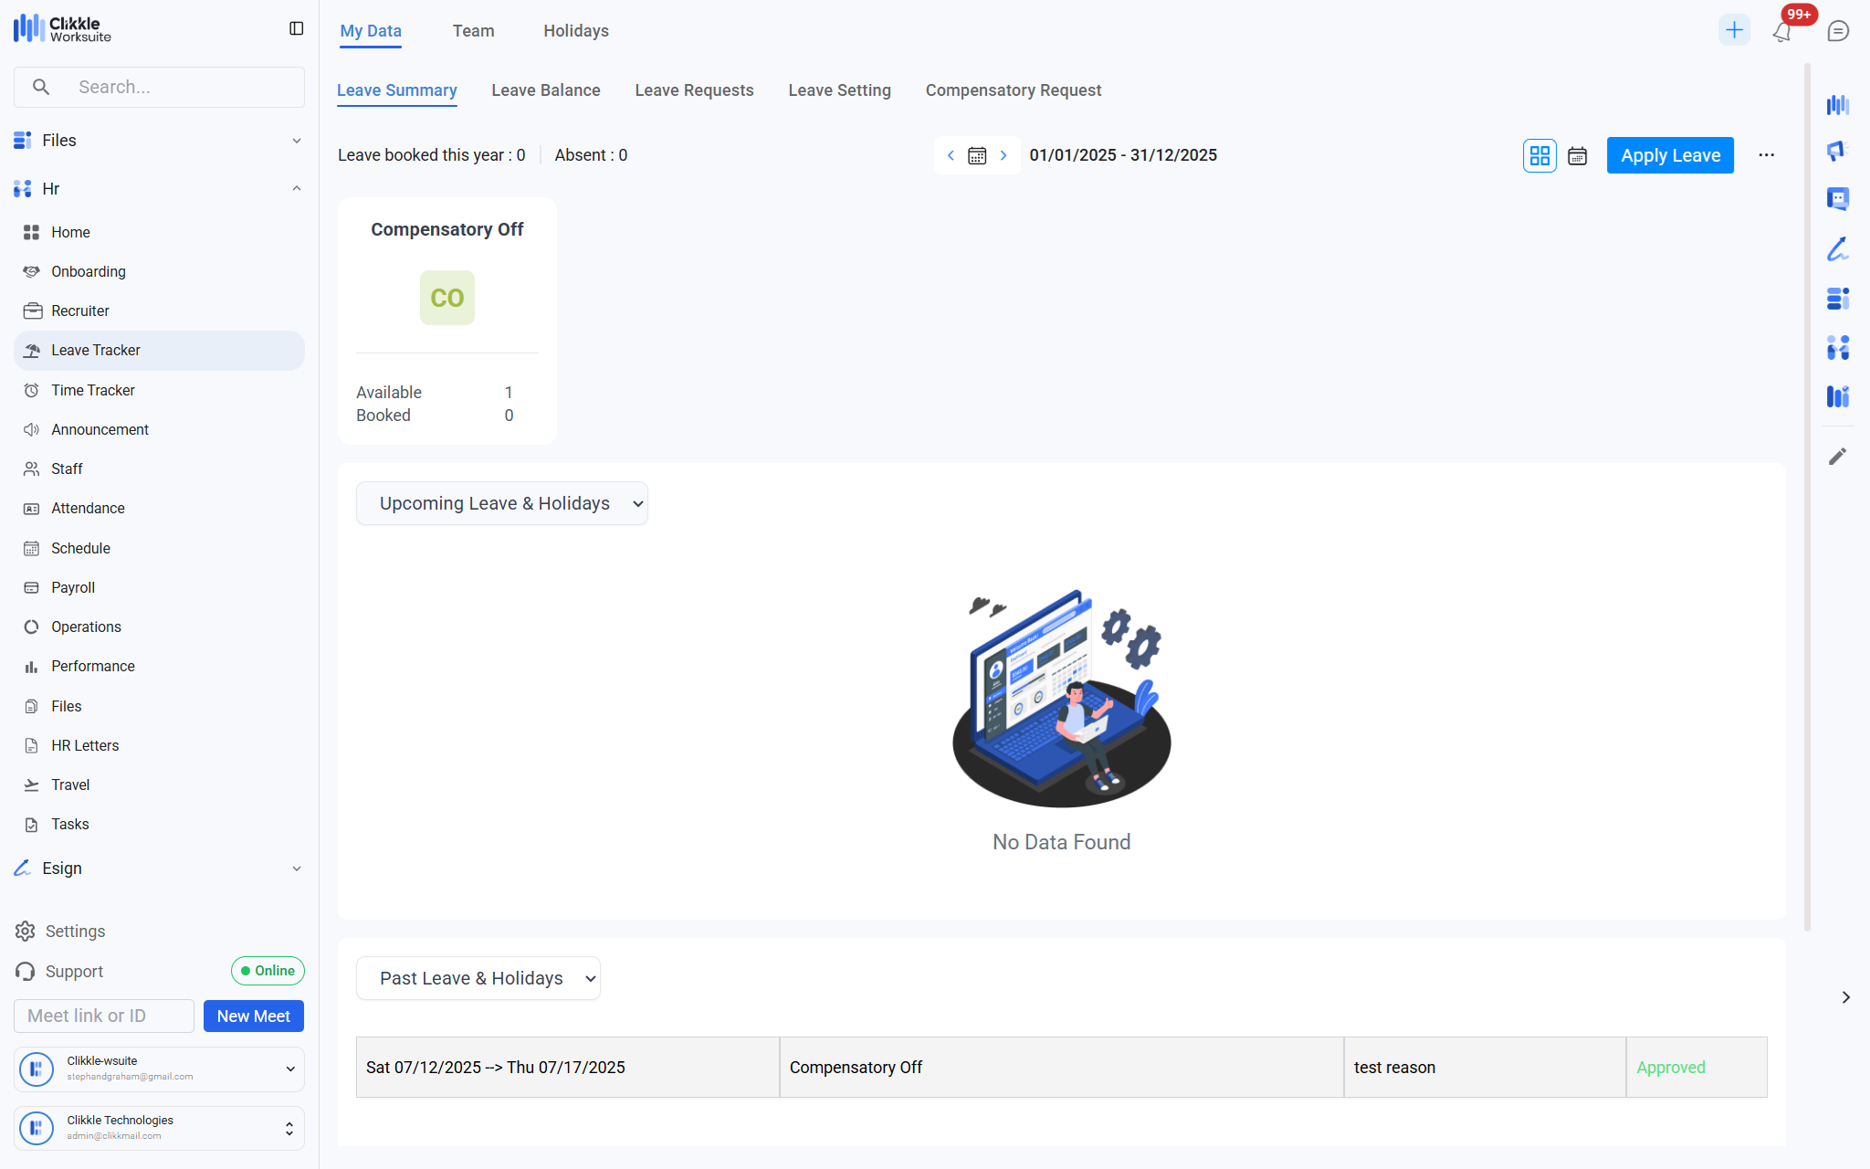Switch to calendar view layout

[x=1577, y=155]
